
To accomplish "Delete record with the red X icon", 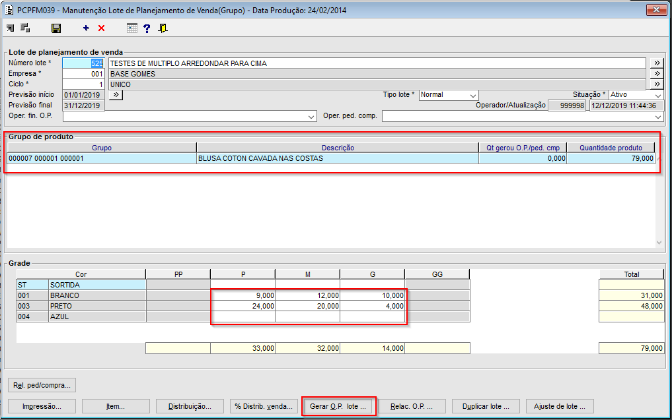I will point(101,28).
